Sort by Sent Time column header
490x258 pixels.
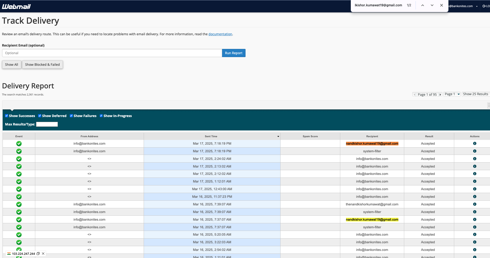[x=211, y=136]
